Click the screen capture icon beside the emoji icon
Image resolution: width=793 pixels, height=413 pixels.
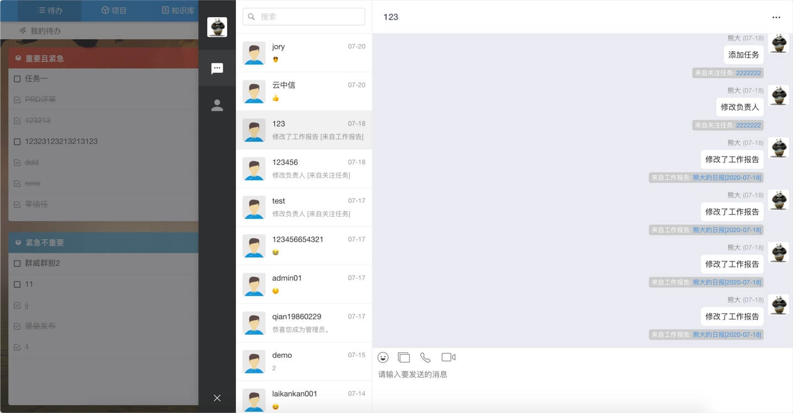click(404, 357)
